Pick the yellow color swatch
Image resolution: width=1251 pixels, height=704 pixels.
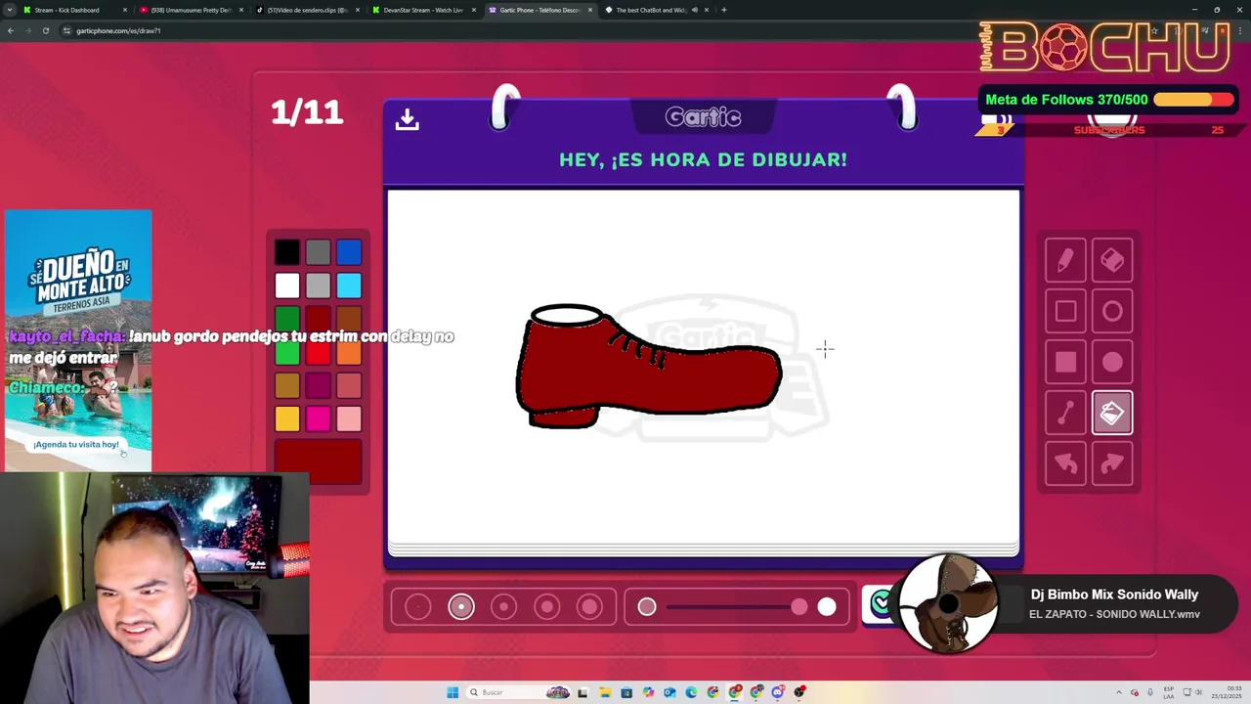point(286,418)
